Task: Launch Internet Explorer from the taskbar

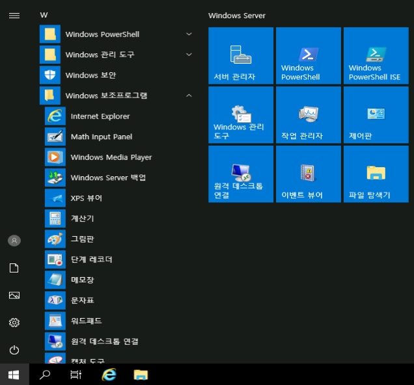Action: pyautogui.click(x=109, y=375)
